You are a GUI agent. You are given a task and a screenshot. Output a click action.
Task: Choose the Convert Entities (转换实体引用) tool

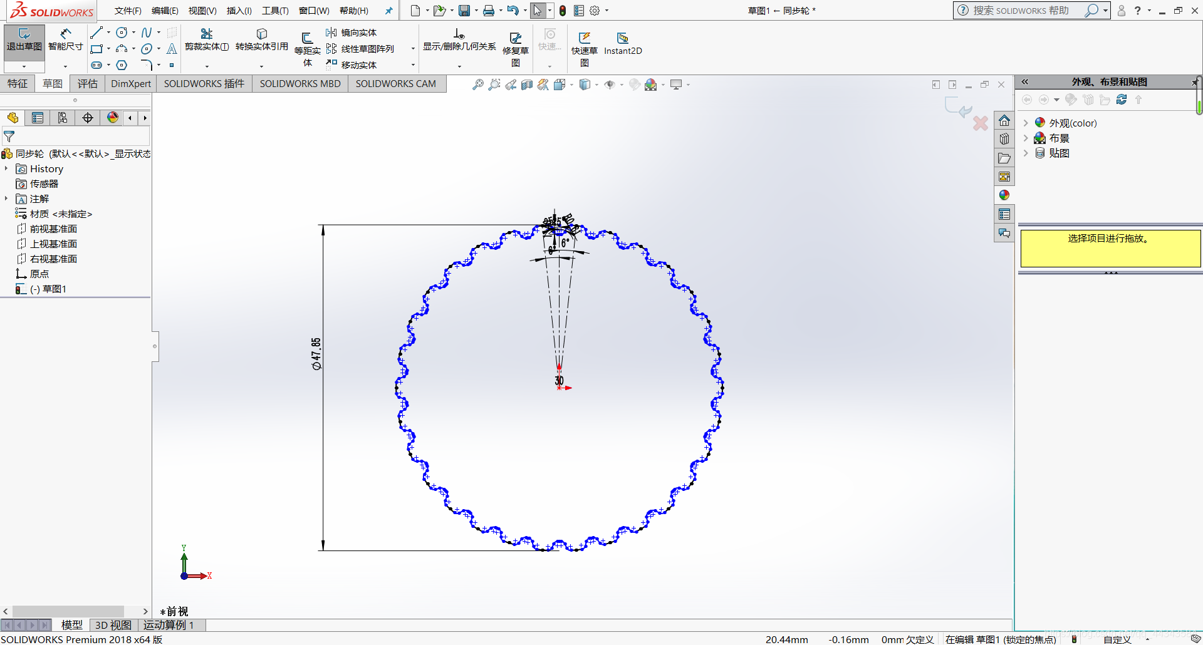[261, 39]
